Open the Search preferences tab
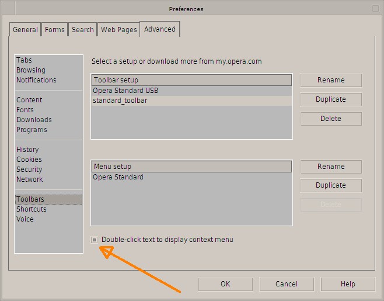 pyautogui.click(x=82, y=29)
